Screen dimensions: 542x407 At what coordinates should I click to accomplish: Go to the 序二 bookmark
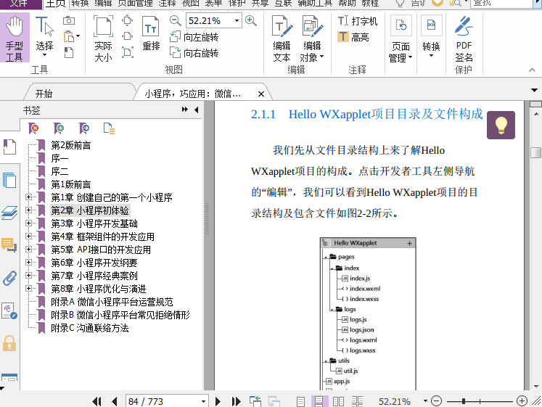point(59,171)
